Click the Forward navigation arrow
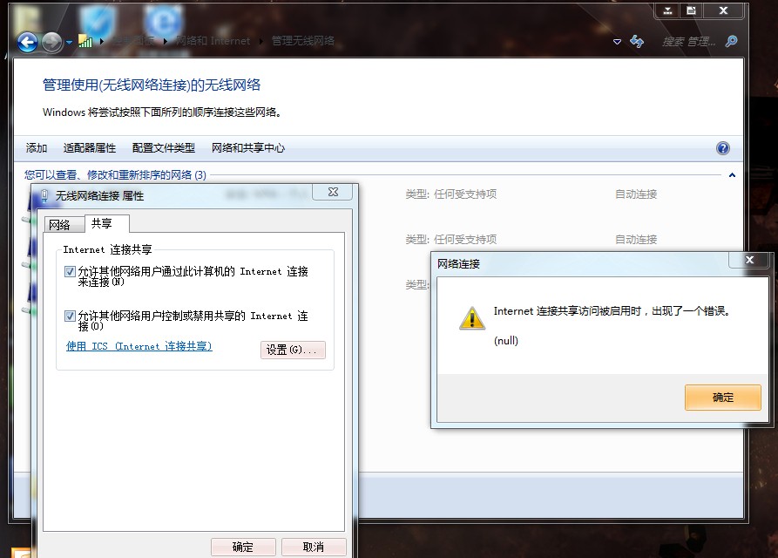Image resolution: width=778 pixels, height=558 pixels. pyautogui.click(x=51, y=42)
